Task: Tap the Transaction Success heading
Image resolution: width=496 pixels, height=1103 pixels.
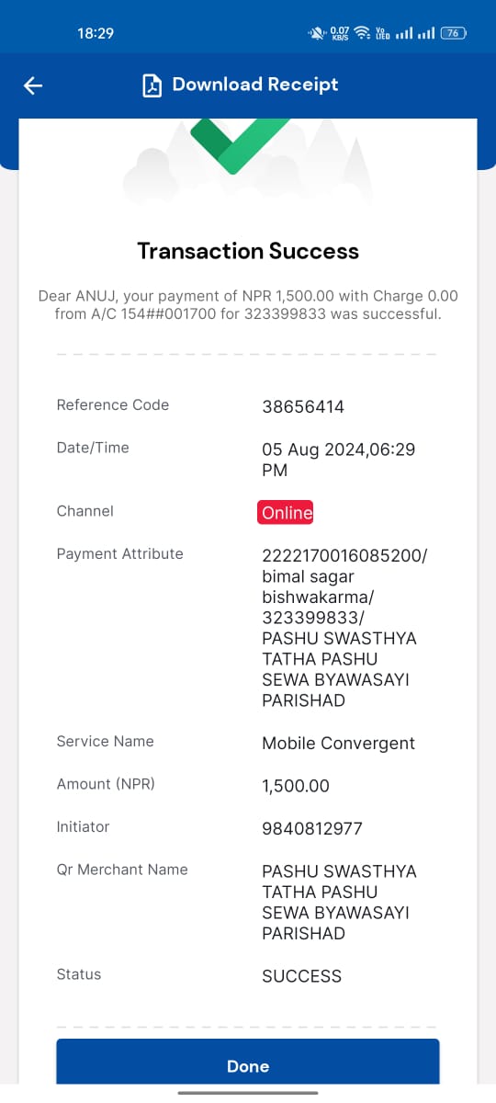Action: pos(248,251)
